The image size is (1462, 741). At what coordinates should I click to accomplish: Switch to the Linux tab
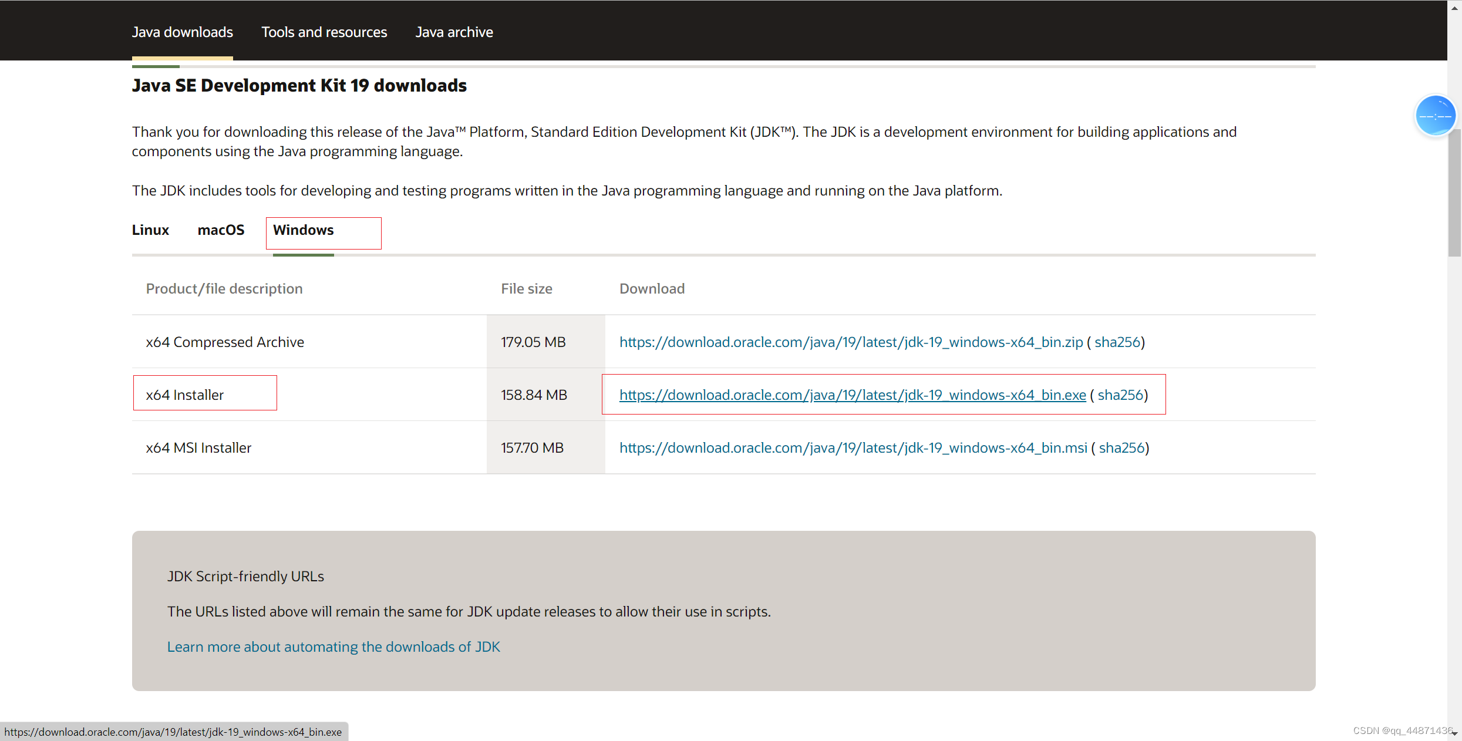150,230
